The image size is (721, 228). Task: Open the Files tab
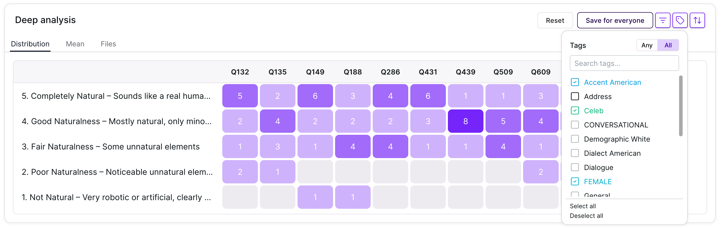[108, 44]
